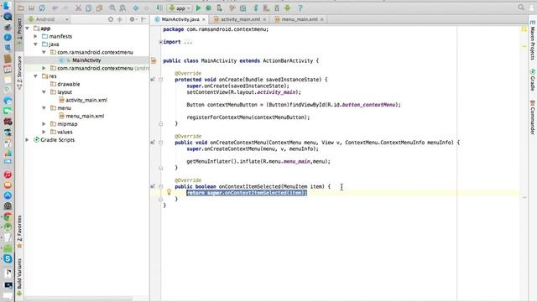Expand the collapsed import statements

point(160,42)
